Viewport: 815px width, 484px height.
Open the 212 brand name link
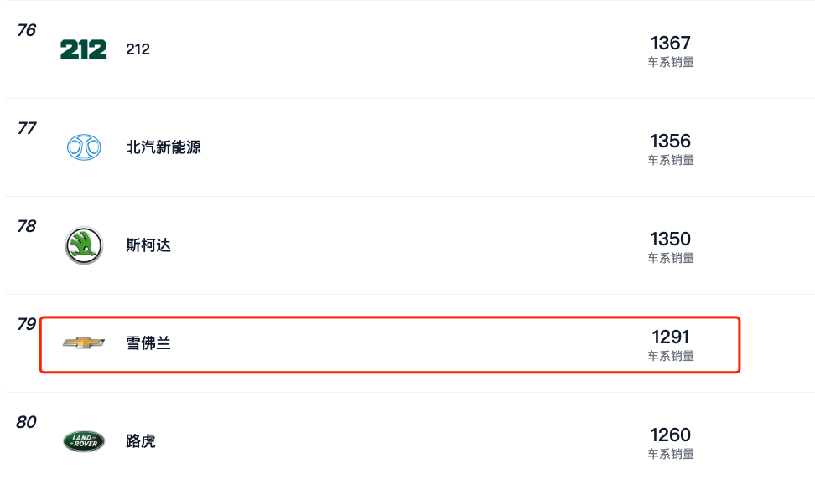tap(138, 49)
